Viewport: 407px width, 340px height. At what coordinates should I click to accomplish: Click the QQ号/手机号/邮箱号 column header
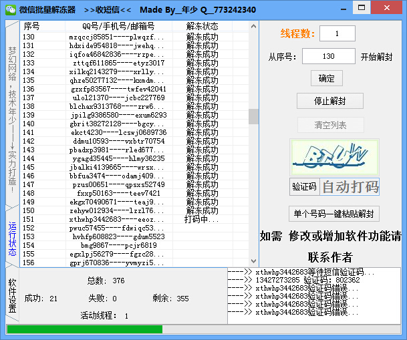[x=118, y=26]
